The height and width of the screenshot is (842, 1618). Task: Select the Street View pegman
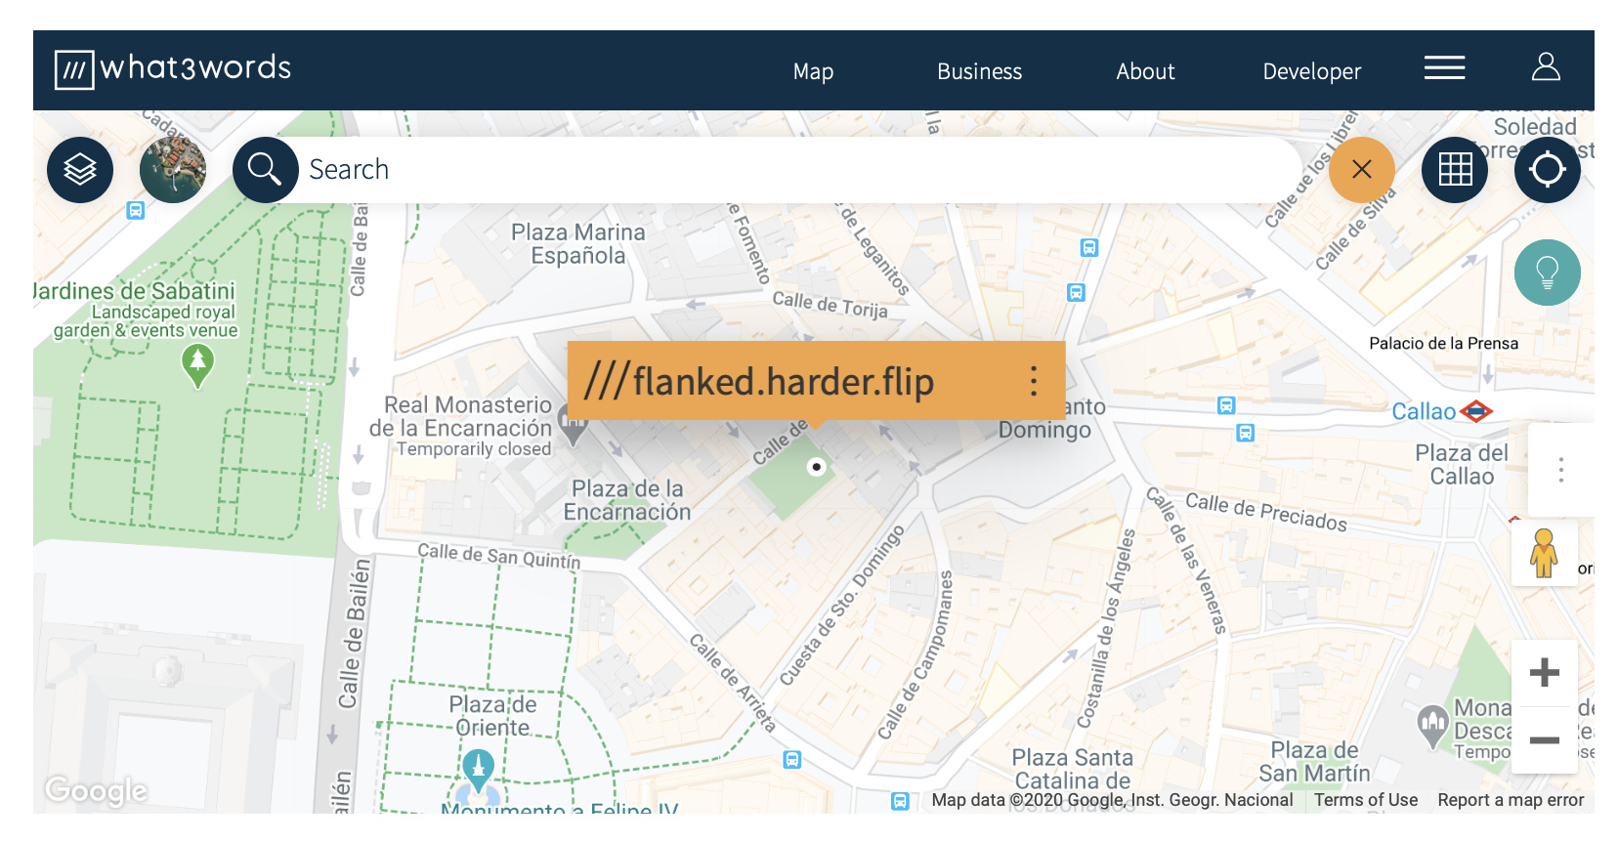[1544, 553]
